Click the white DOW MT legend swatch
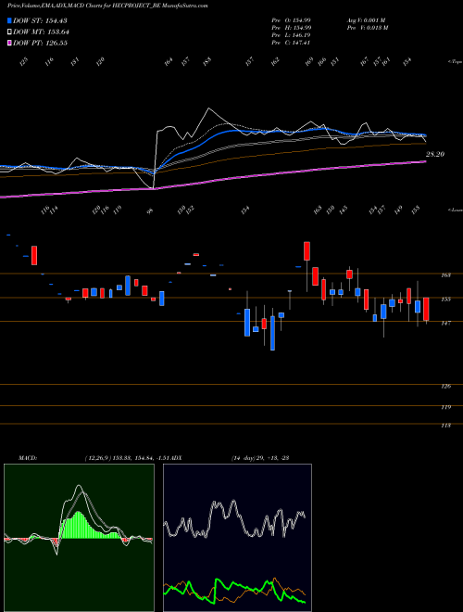Image resolution: width=463 pixels, height=612 pixels. click(x=9, y=32)
